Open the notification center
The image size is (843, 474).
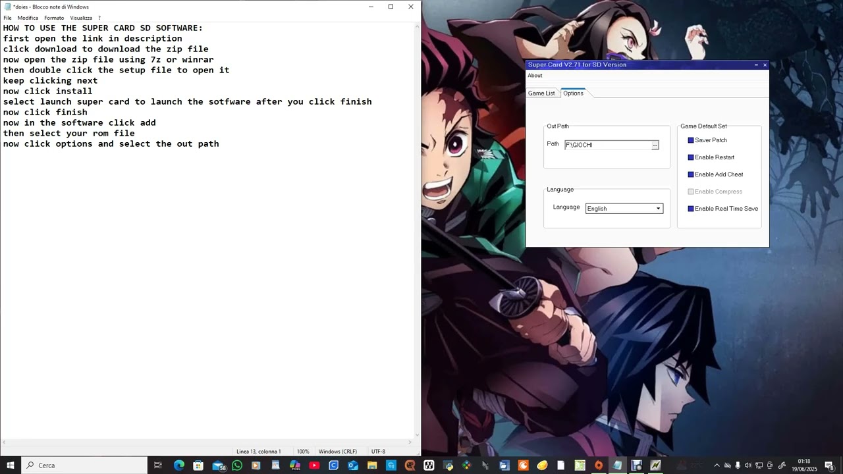(829, 465)
